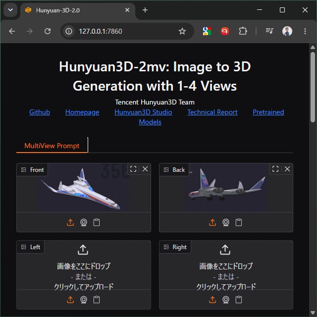The width and height of the screenshot is (317, 317).
Task: Select the MultiView Prompt tab
Action: [x=52, y=146]
